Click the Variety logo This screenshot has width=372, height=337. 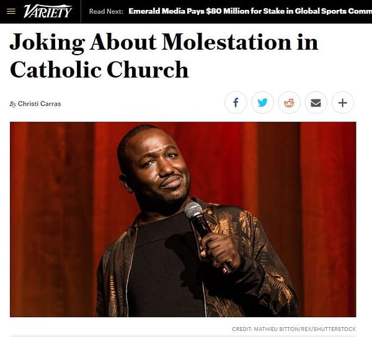point(48,11)
